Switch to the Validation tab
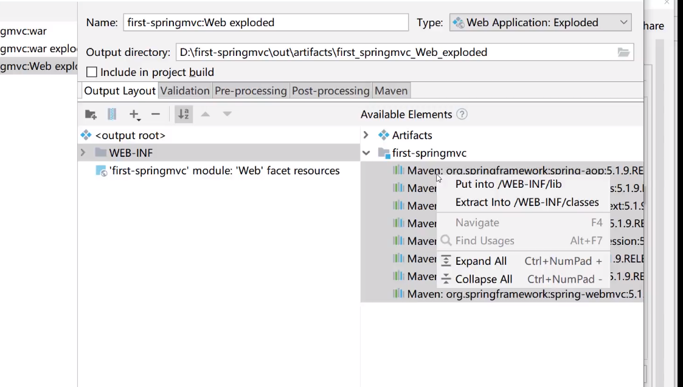This screenshot has width=683, height=387. click(x=185, y=91)
